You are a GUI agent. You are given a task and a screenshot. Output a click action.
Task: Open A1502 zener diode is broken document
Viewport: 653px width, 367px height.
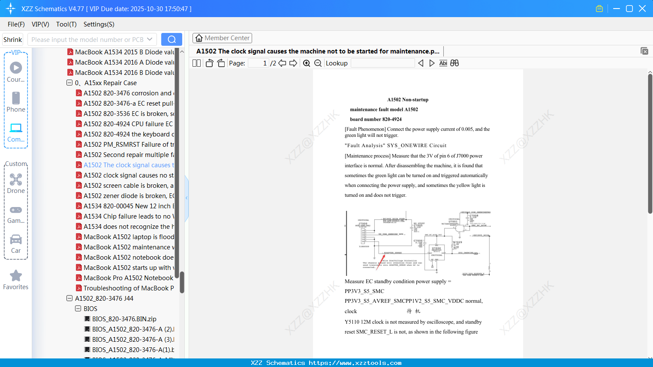[125, 196]
